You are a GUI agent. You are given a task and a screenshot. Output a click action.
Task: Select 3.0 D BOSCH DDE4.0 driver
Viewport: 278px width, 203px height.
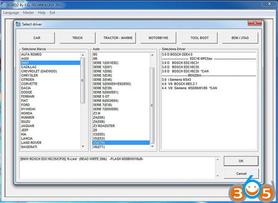pos(177,54)
